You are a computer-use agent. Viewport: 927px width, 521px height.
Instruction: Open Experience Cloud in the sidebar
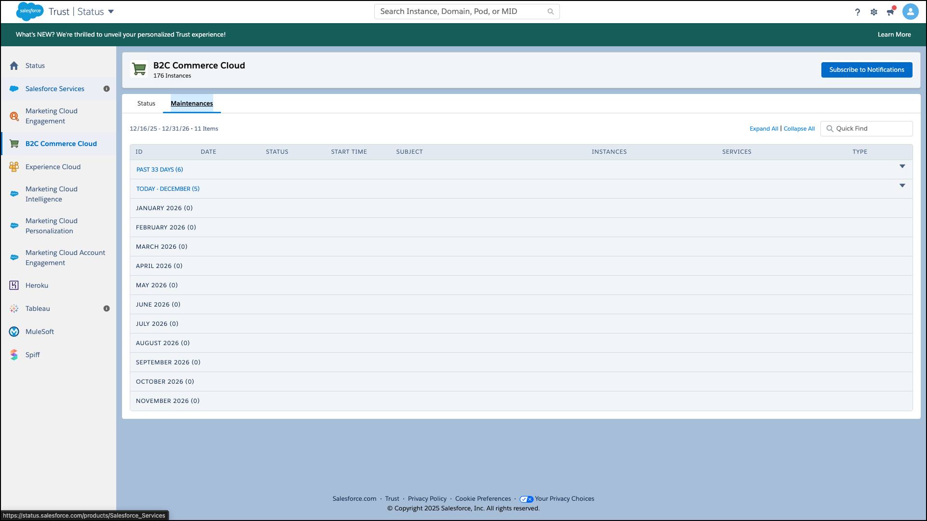pyautogui.click(x=53, y=167)
